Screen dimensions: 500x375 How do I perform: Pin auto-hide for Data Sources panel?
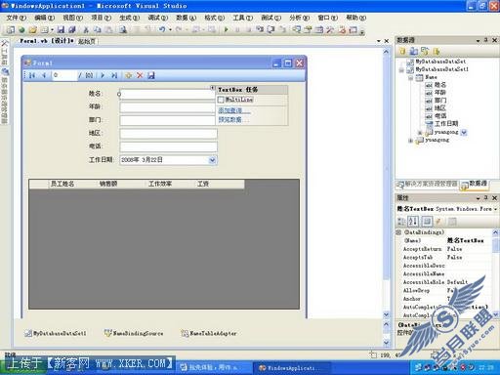[x=485, y=40]
